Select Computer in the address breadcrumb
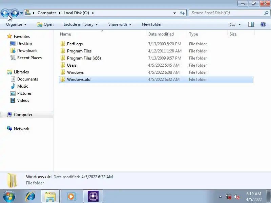 [x=47, y=13]
